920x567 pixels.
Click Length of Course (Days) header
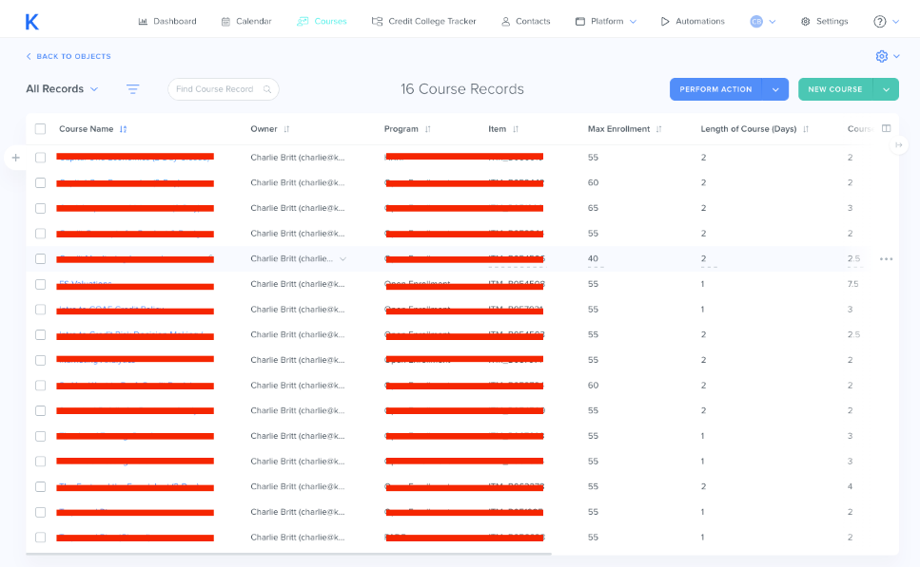tap(748, 129)
